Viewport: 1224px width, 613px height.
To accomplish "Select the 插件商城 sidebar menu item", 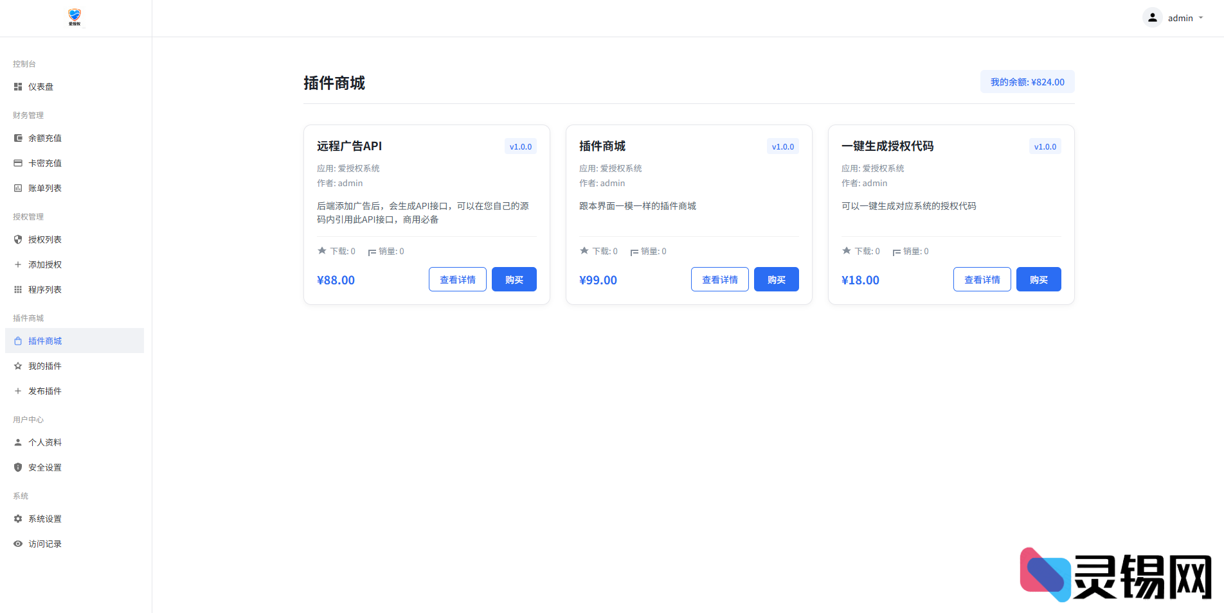I will click(45, 340).
